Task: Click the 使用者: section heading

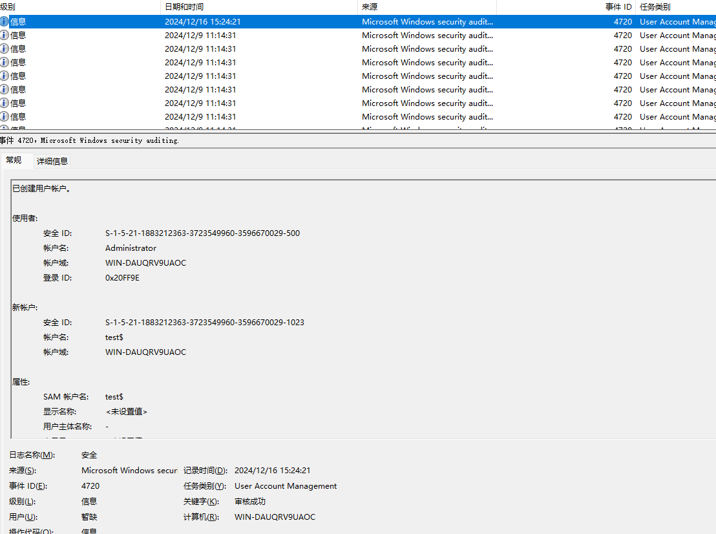Action: pos(25,219)
